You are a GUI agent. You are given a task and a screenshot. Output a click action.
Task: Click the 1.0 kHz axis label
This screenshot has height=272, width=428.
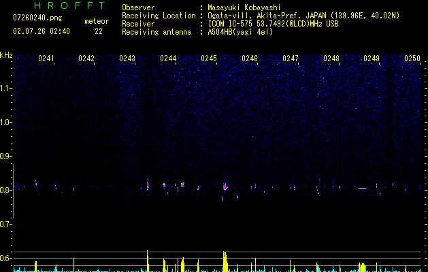(5, 122)
